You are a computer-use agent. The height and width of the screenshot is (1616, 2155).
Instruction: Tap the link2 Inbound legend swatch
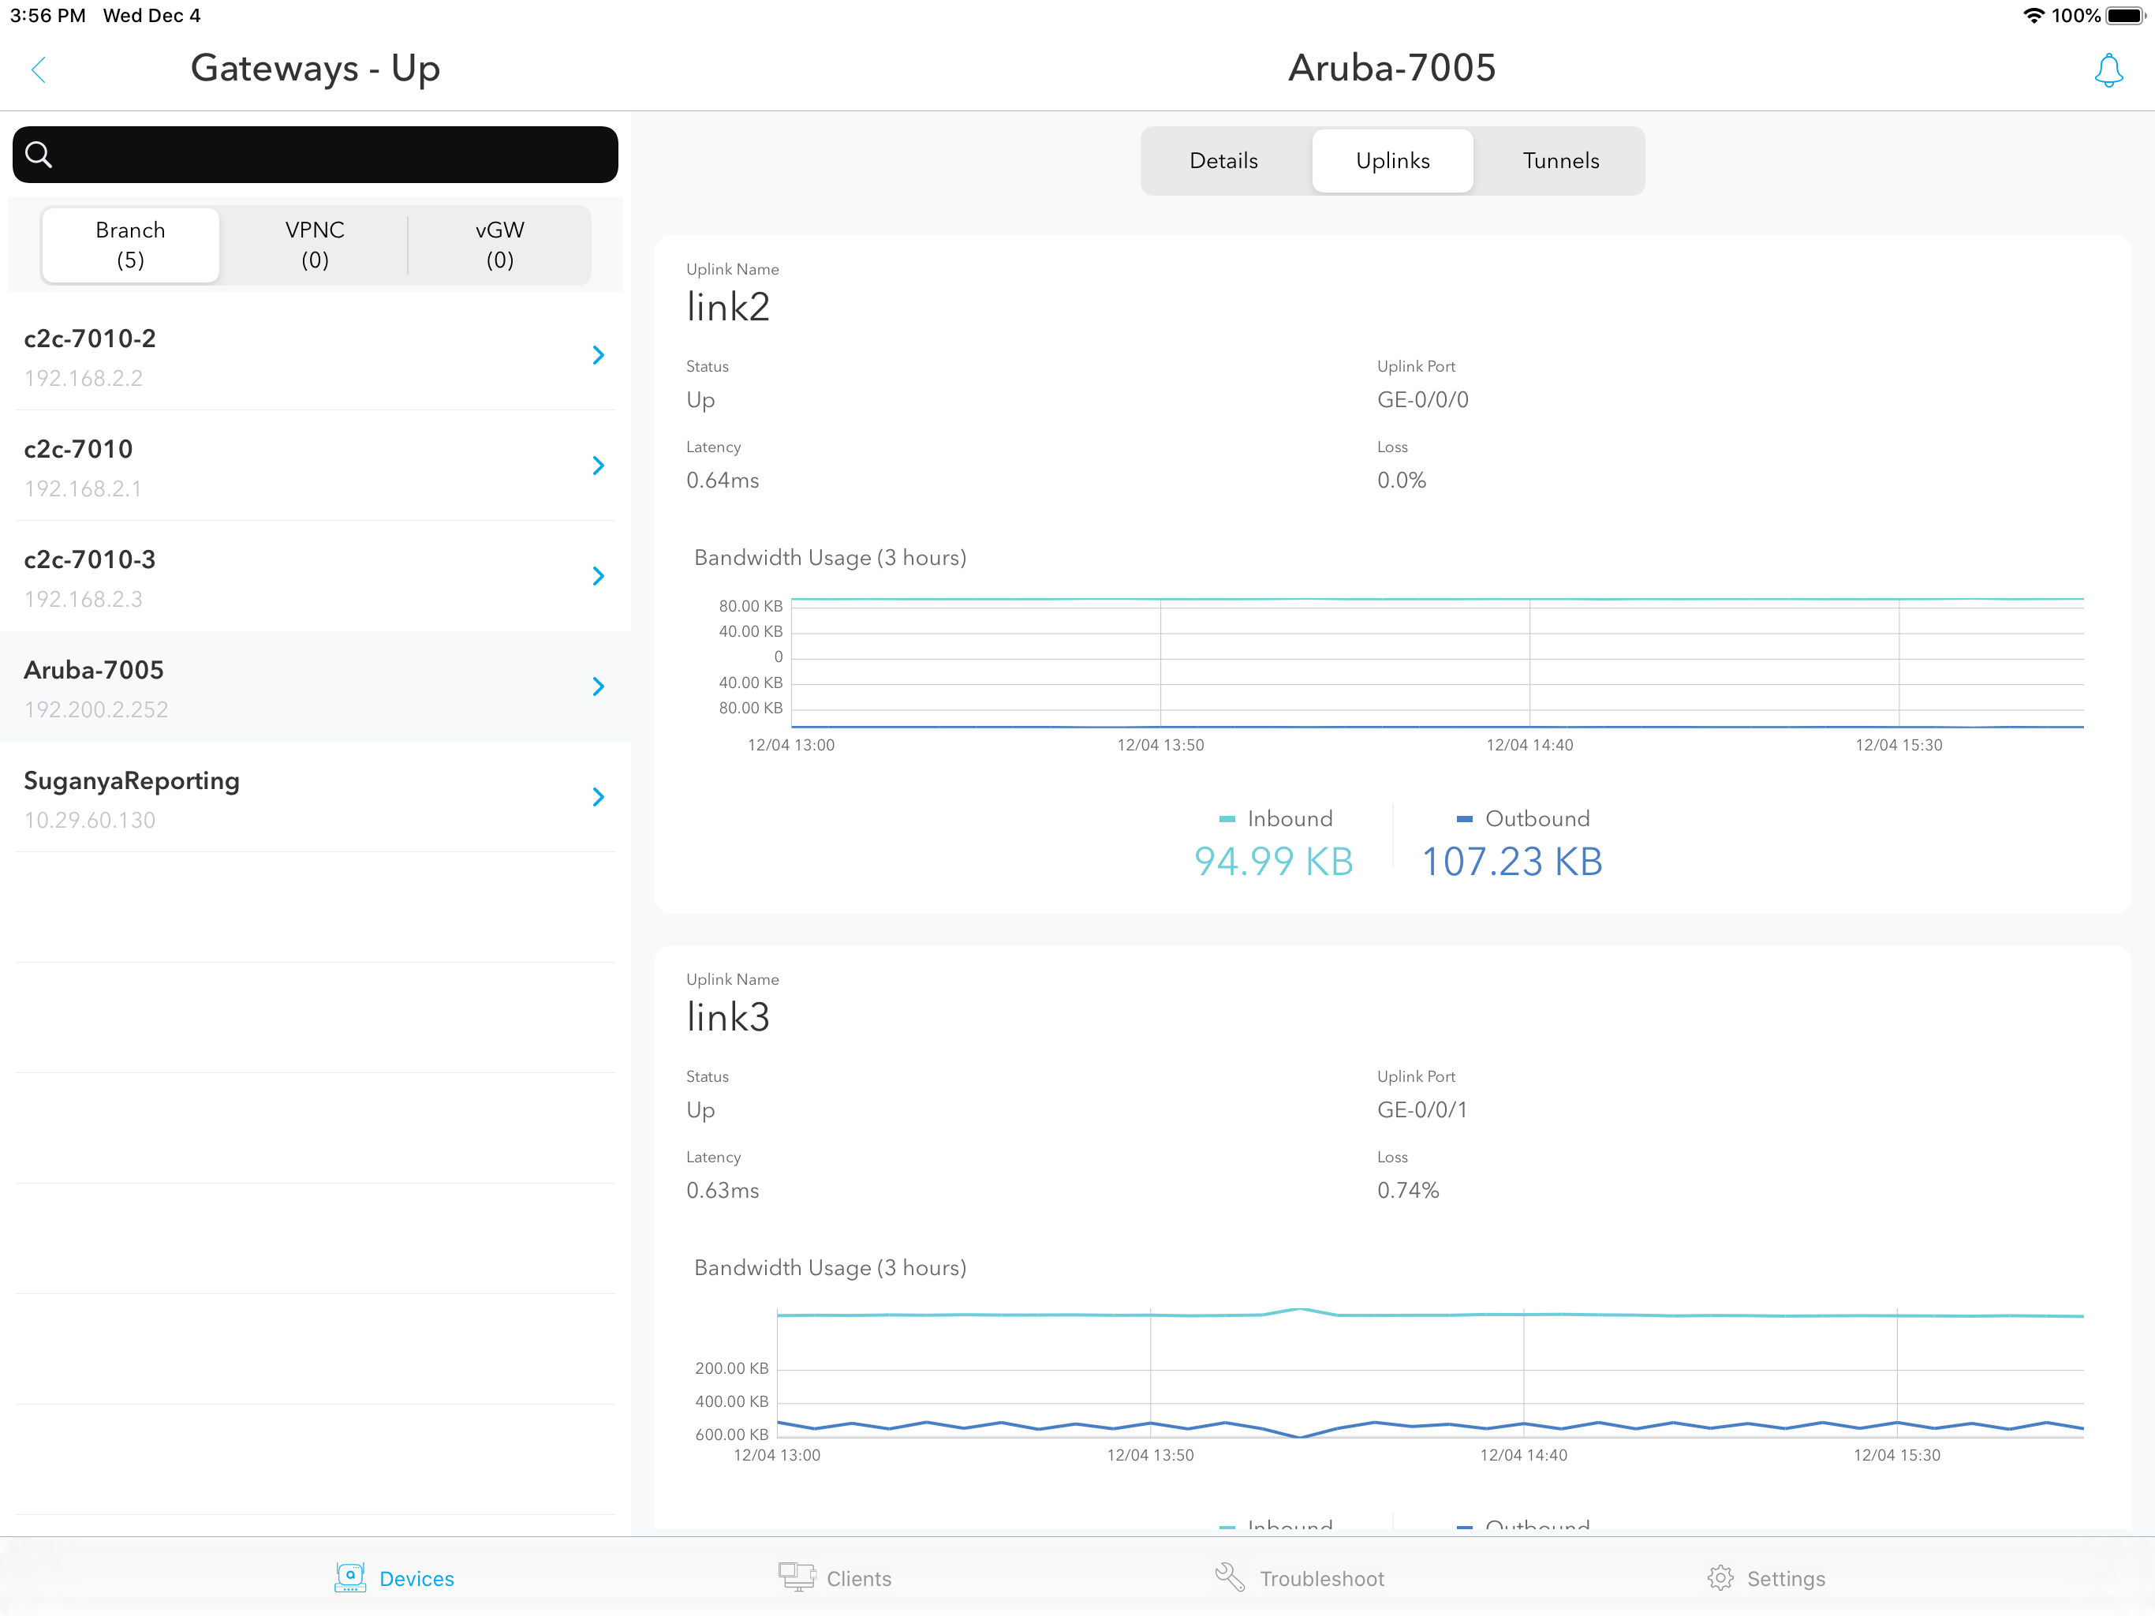pyautogui.click(x=1227, y=820)
